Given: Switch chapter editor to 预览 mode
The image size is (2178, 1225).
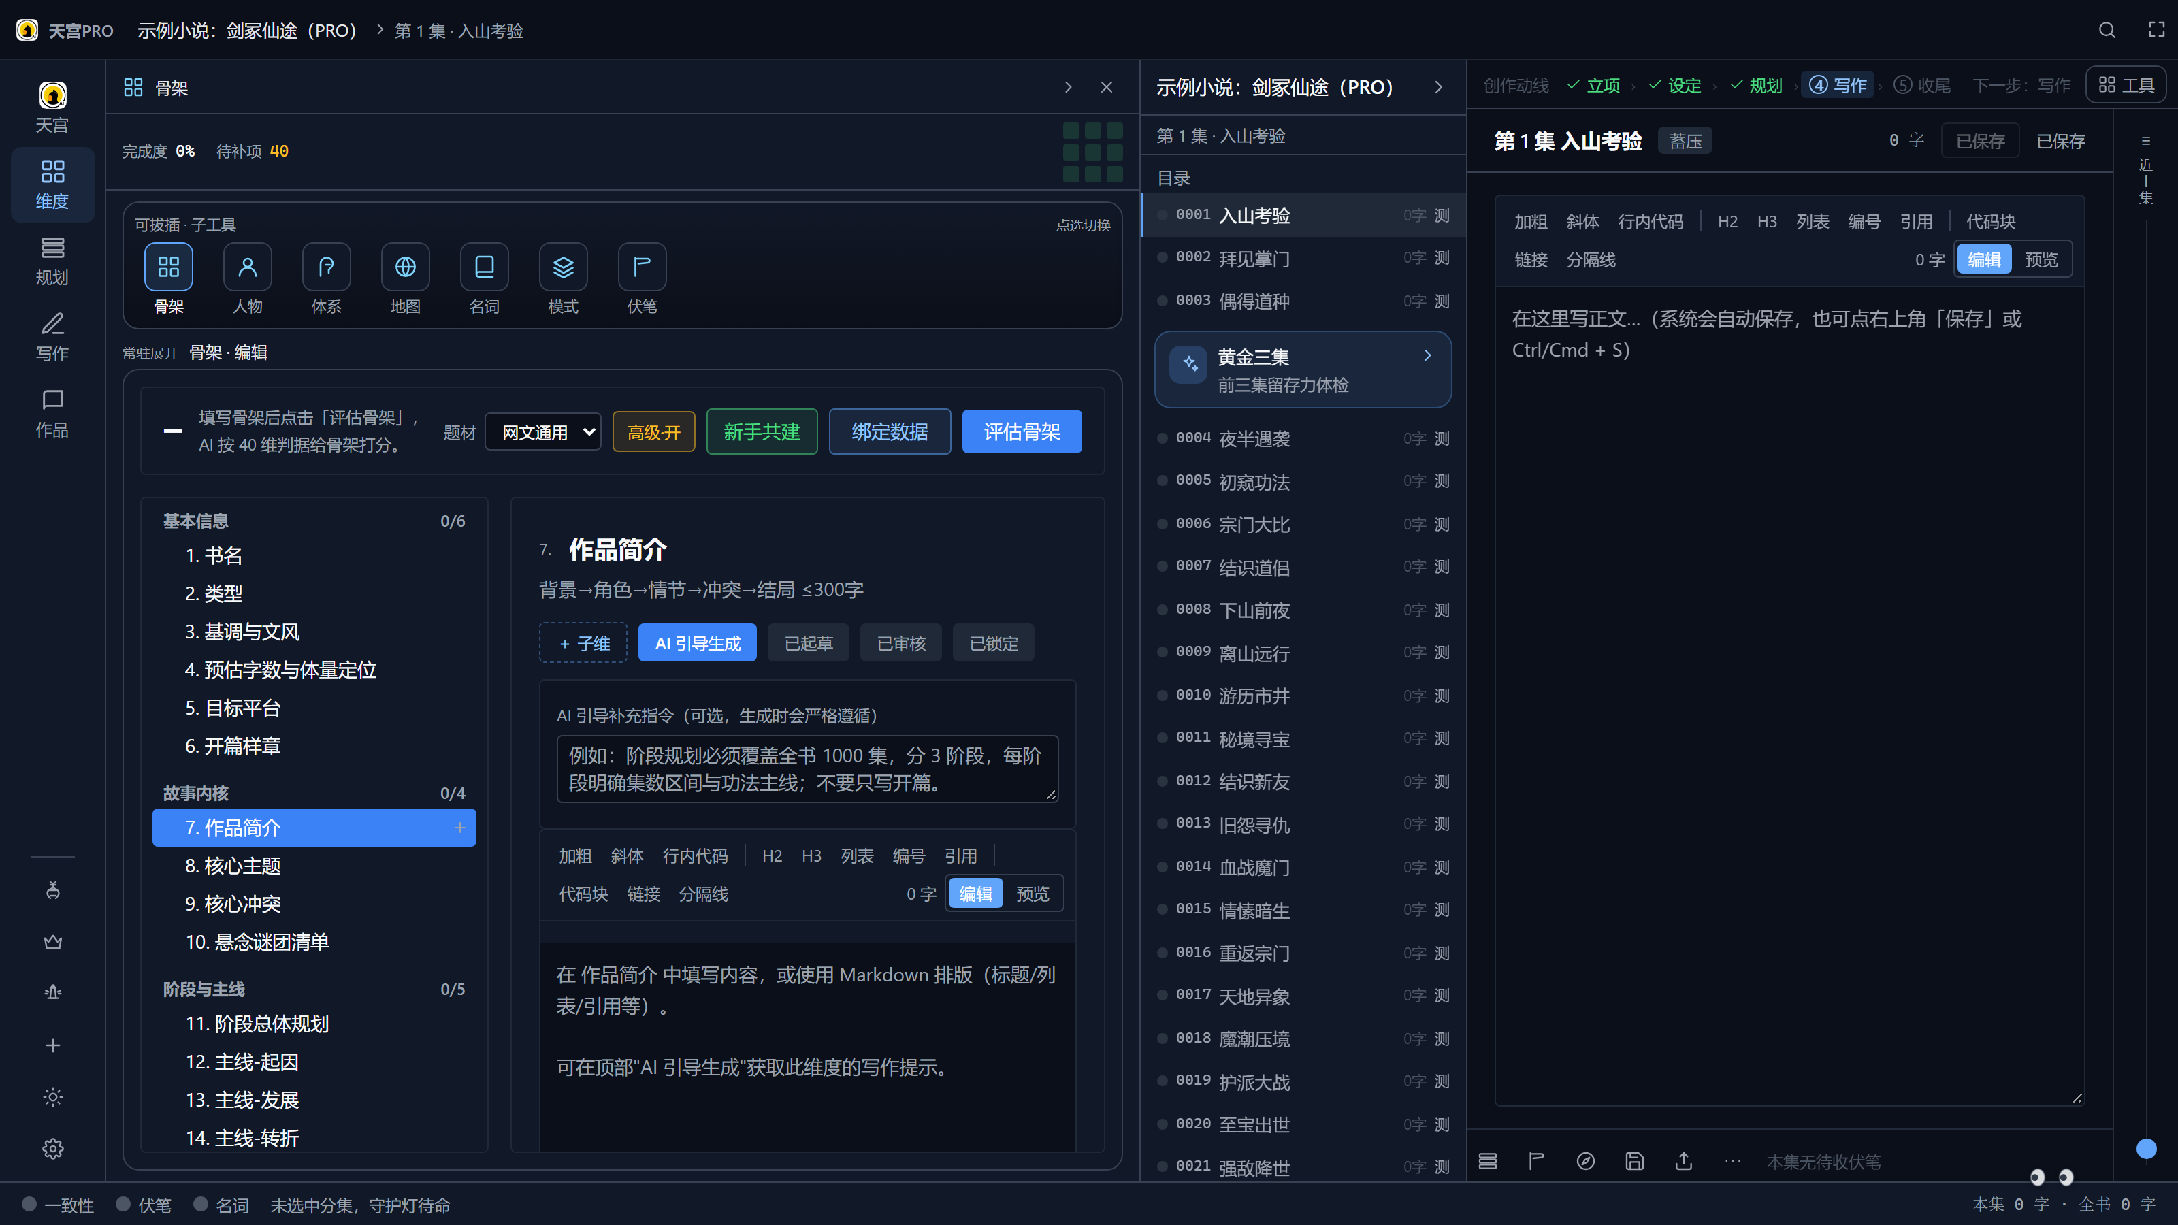Looking at the screenshot, I should (2041, 259).
